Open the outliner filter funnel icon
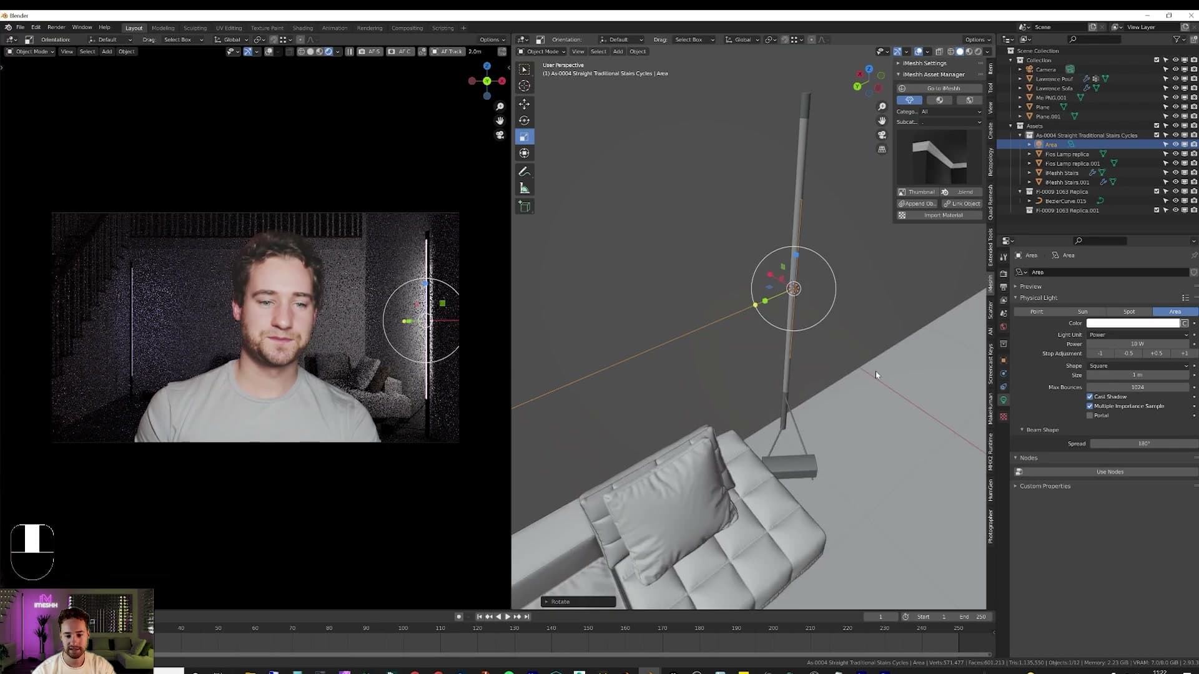 coord(1177,39)
